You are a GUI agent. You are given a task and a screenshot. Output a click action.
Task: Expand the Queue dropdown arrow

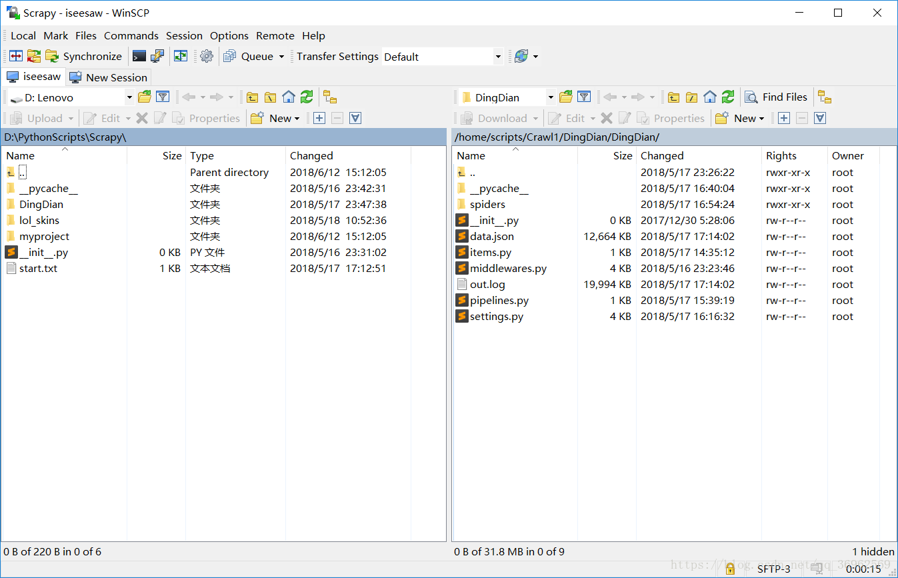point(281,57)
